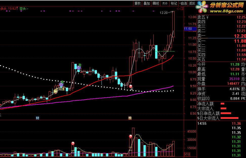Click red ball above tallest volume bars
Viewport: 246px width, 158px height.
click(x=131, y=136)
